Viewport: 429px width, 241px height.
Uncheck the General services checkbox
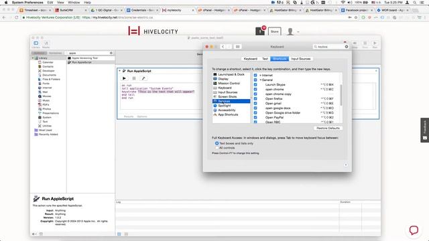coord(255,80)
